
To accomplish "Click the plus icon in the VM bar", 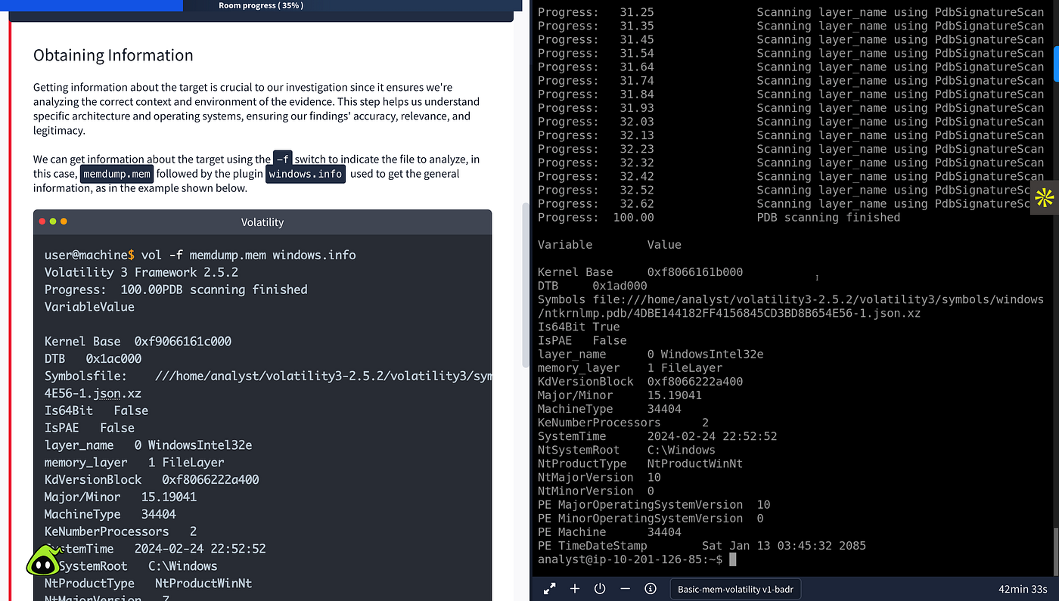I will click(575, 589).
